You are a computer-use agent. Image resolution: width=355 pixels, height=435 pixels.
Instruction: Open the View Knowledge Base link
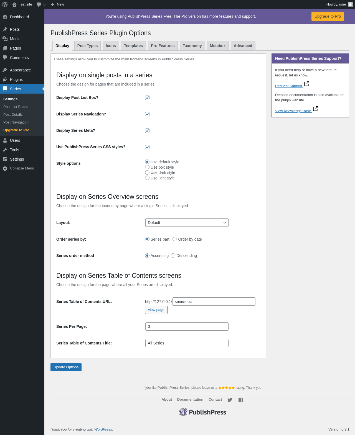coord(293,111)
